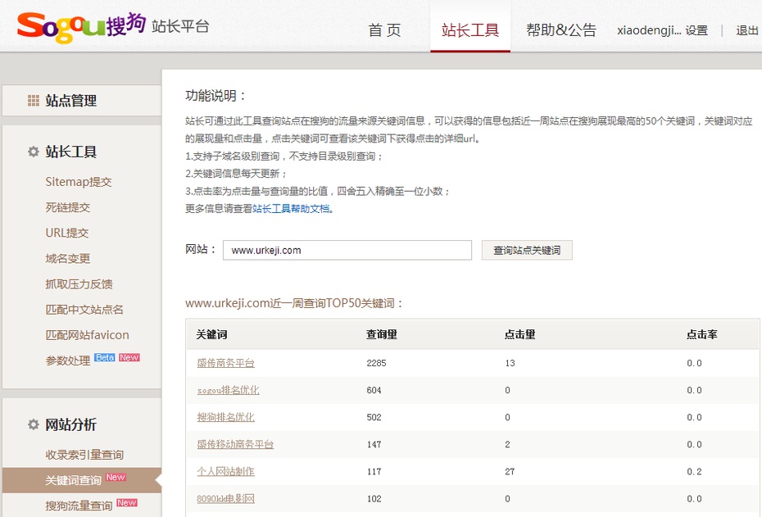This screenshot has height=517, width=762.
Task: Click the Sogou logo
Action: pyautogui.click(x=66, y=26)
